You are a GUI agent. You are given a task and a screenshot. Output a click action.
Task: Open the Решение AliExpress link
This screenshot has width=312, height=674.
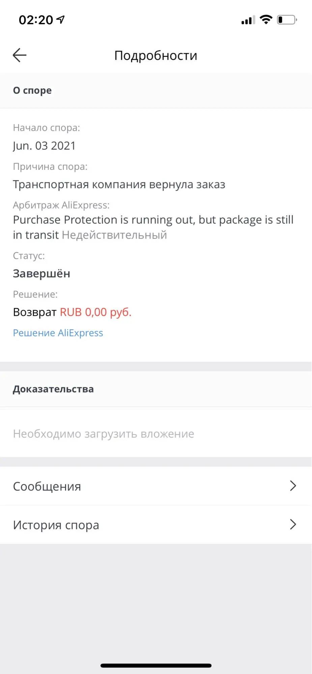coord(58,333)
